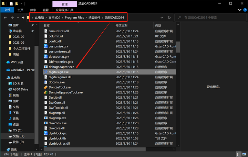Open the 个人工作文件 quick access folder

tap(19, 48)
